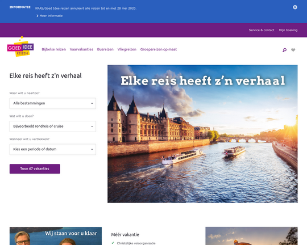Click the sunset image thumbnail at bottom right
The height and width of the screenshot is (245, 307).
point(251,236)
